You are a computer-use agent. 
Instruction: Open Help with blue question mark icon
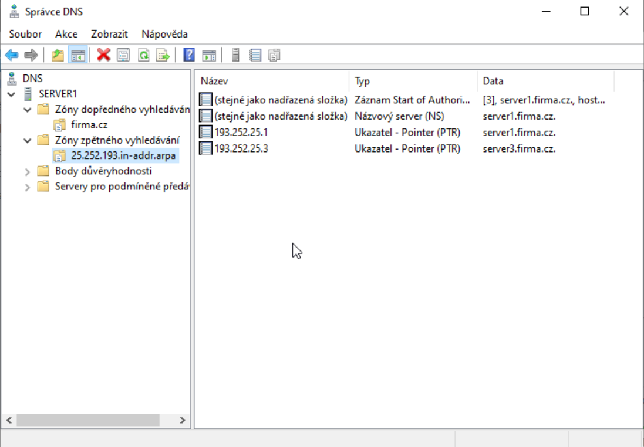pyautogui.click(x=189, y=55)
